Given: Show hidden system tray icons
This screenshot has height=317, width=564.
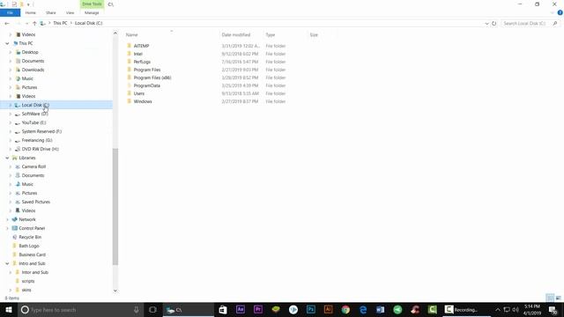Looking at the screenshot, I should point(498,309).
